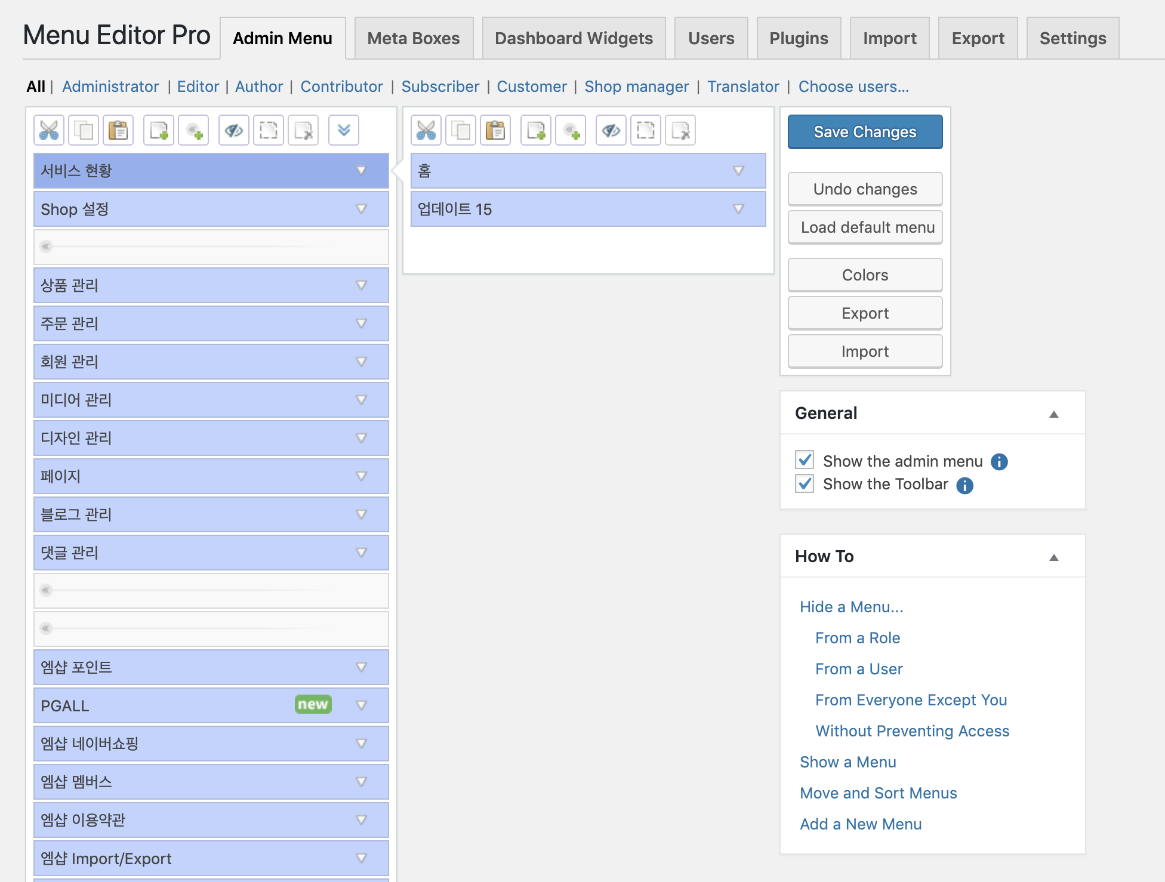1165x882 pixels.
Task: Open the Colors settings button
Action: tap(865, 275)
